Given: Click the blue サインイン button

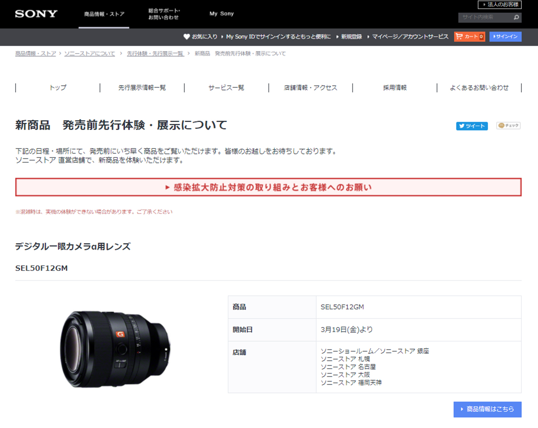Looking at the screenshot, I should click(x=505, y=37).
